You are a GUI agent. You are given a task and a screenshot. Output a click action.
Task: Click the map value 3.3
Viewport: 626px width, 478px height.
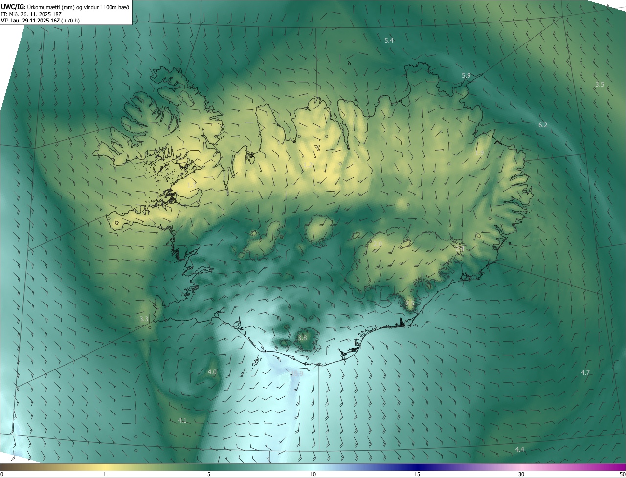click(x=144, y=319)
